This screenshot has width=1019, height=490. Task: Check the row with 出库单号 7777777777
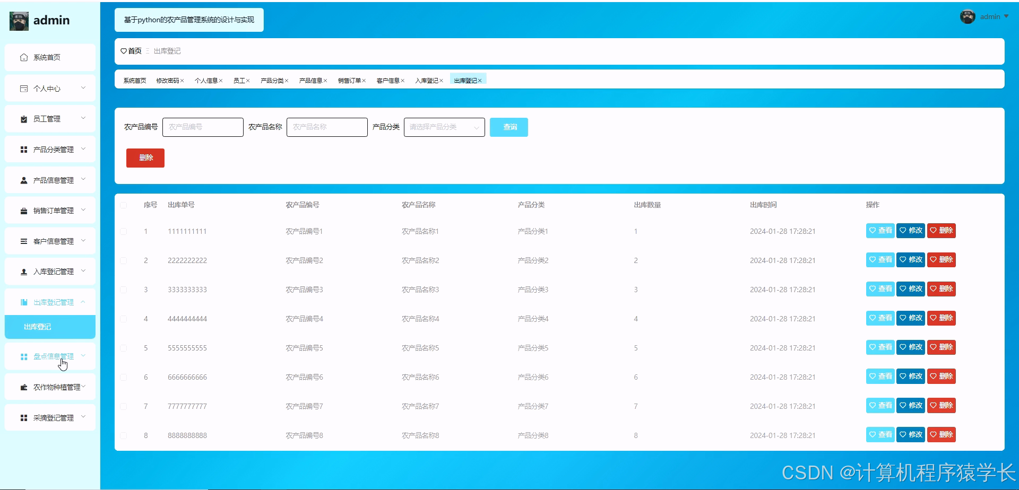(x=124, y=407)
